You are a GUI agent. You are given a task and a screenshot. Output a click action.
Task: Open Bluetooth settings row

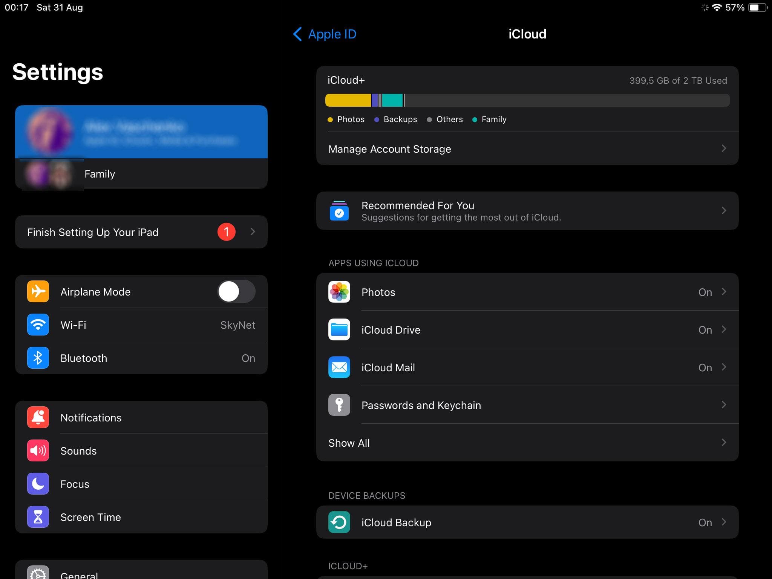click(x=141, y=358)
